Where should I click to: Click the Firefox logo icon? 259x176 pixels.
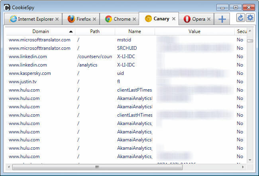tap(71, 19)
